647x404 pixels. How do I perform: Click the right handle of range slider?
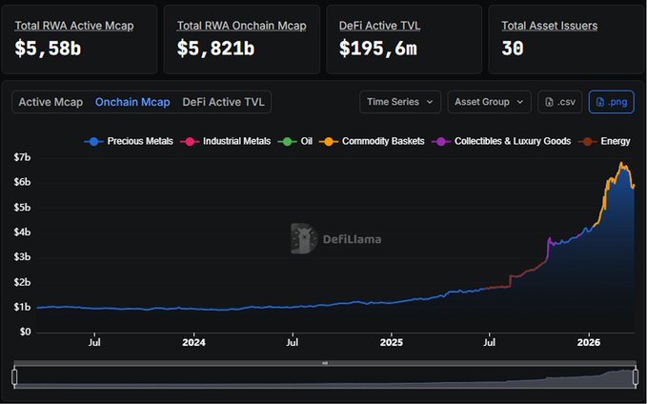pos(636,377)
